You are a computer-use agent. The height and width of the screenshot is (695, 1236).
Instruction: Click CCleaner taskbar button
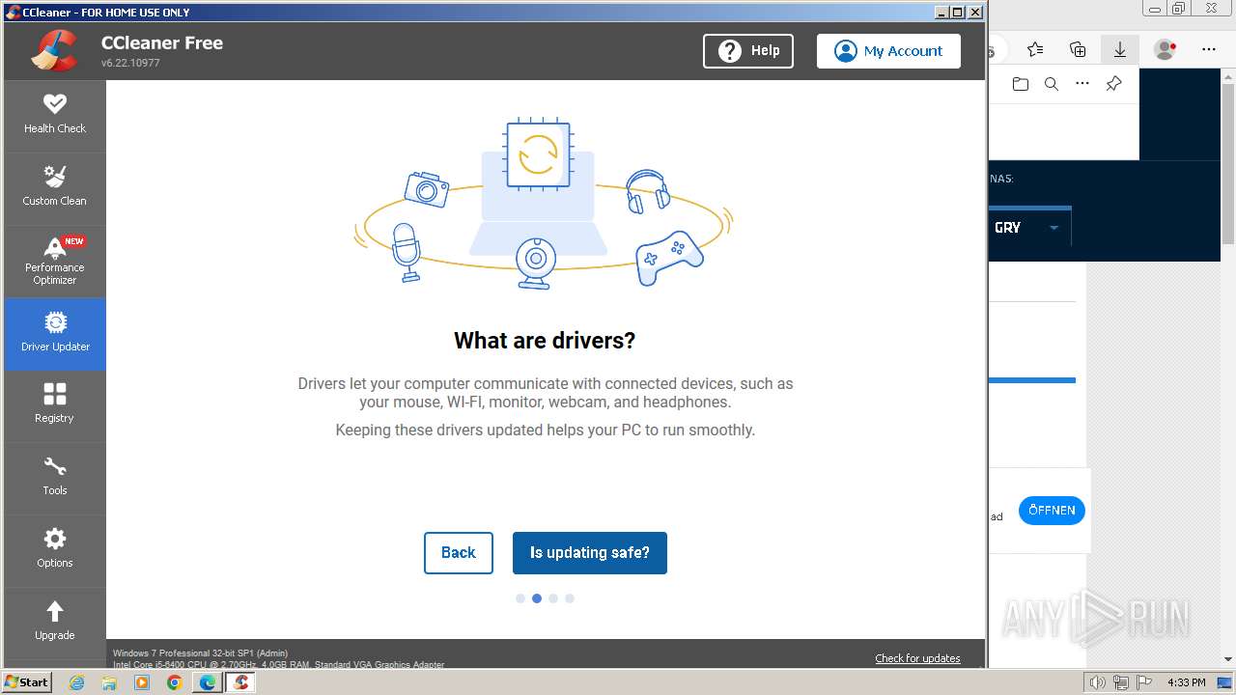tap(241, 682)
